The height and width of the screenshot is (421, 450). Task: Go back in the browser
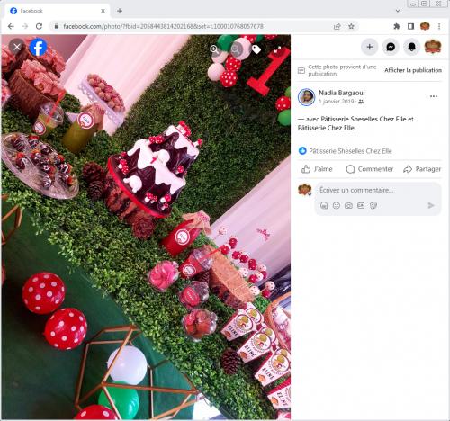point(11,26)
